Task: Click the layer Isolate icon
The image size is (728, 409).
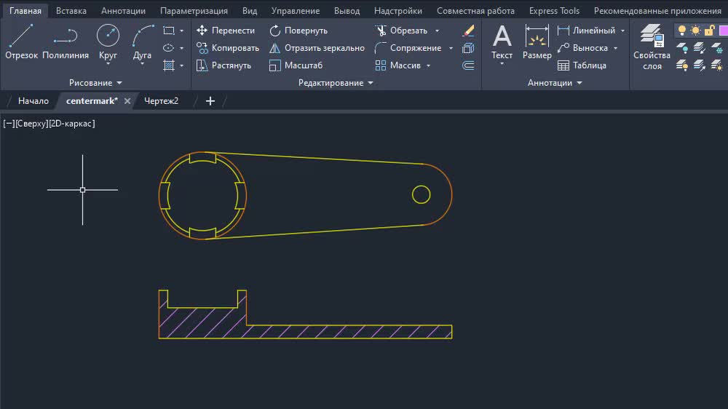Action: click(x=699, y=48)
